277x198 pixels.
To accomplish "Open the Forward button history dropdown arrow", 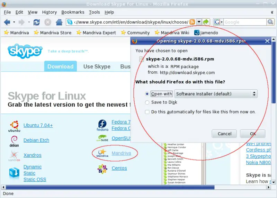I will point(29,22).
